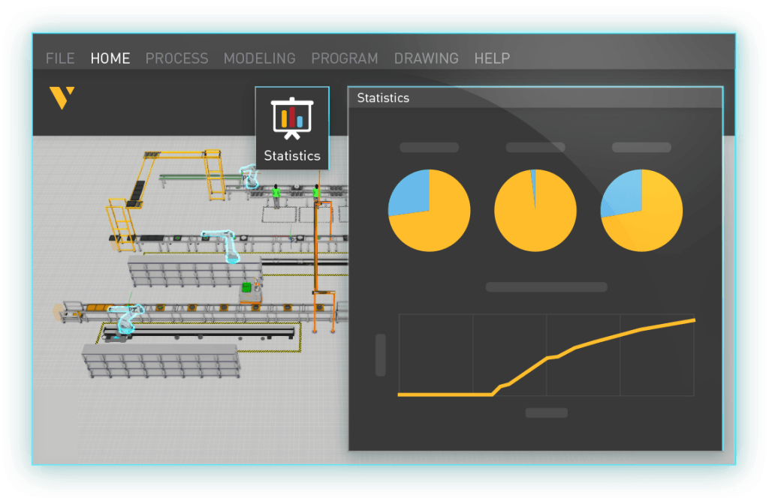Open the HELP tab
769x501 pixels.
point(492,58)
